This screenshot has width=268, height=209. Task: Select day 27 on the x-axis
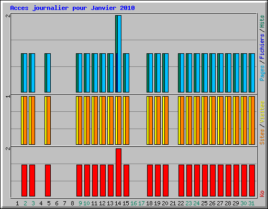click(220, 203)
